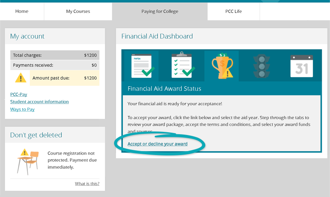Viewport: 330px width, 197px height.
Task: Open the calendar 31 disbursement icon
Action: pyautogui.click(x=302, y=66)
